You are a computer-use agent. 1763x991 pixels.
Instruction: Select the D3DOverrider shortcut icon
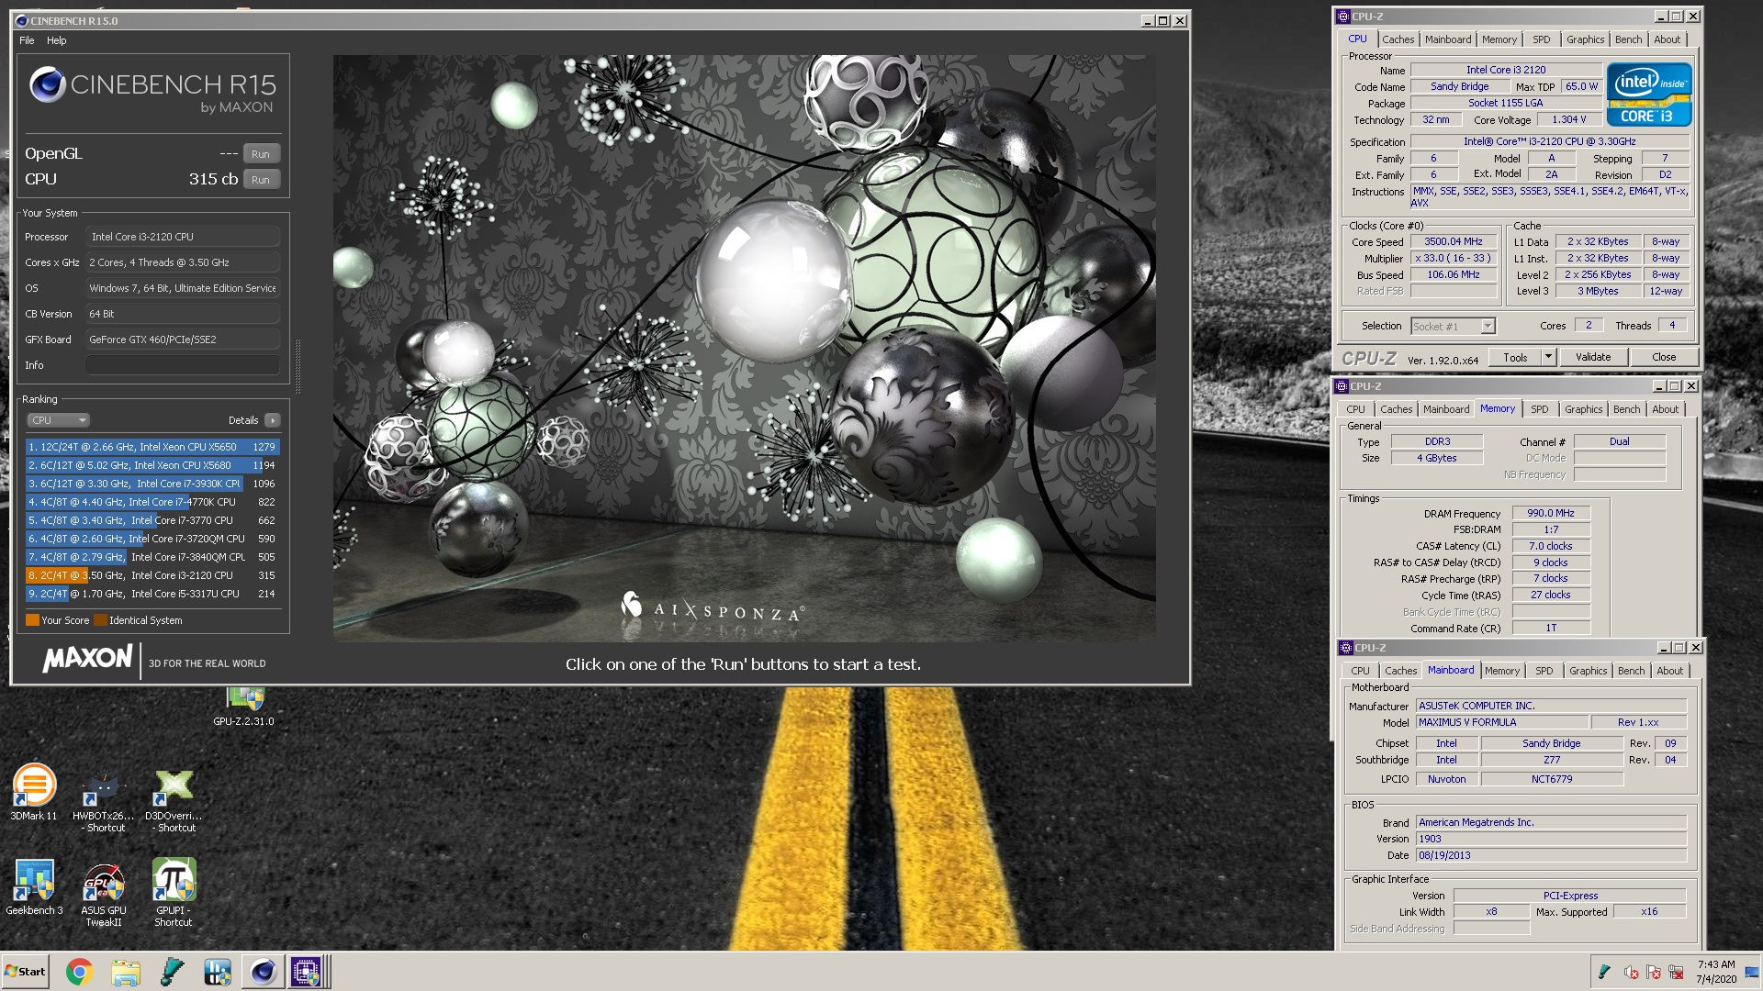[174, 801]
